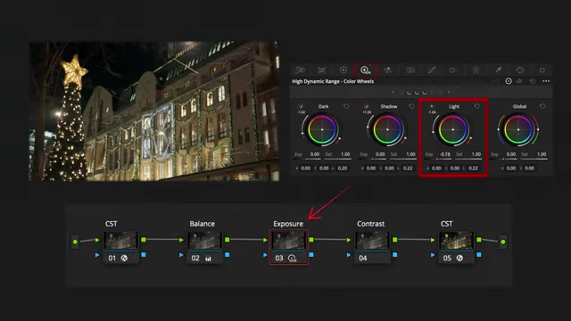Click center of the Light color wheel
Viewport: 571px width, 321px height.
pos(453,129)
